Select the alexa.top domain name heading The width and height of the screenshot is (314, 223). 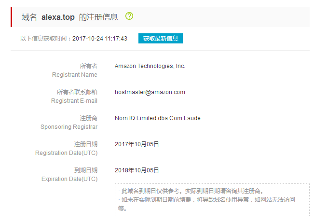coord(58,17)
